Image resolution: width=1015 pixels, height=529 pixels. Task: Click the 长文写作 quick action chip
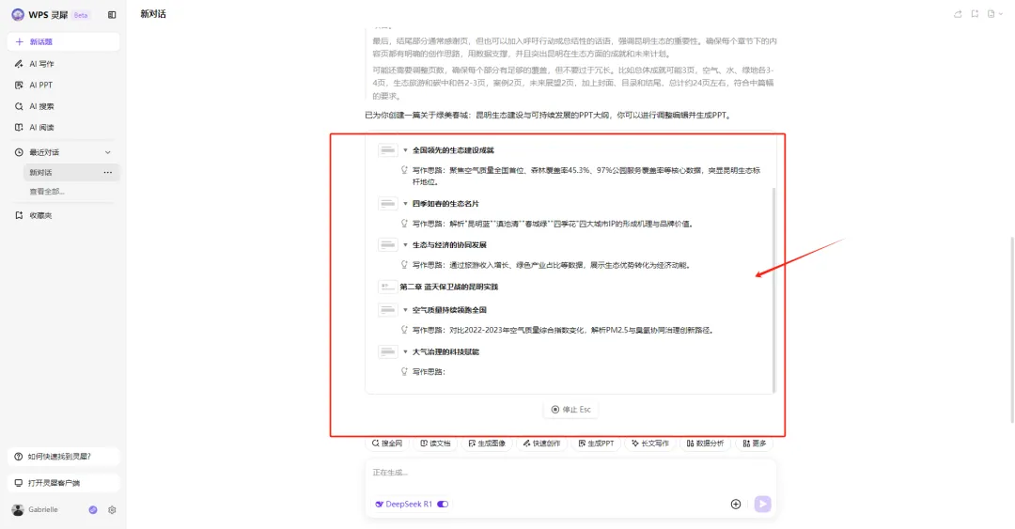coord(650,443)
